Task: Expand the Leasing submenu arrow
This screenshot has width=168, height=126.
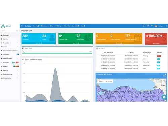Action: pyautogui.click(x=18, y=47)
